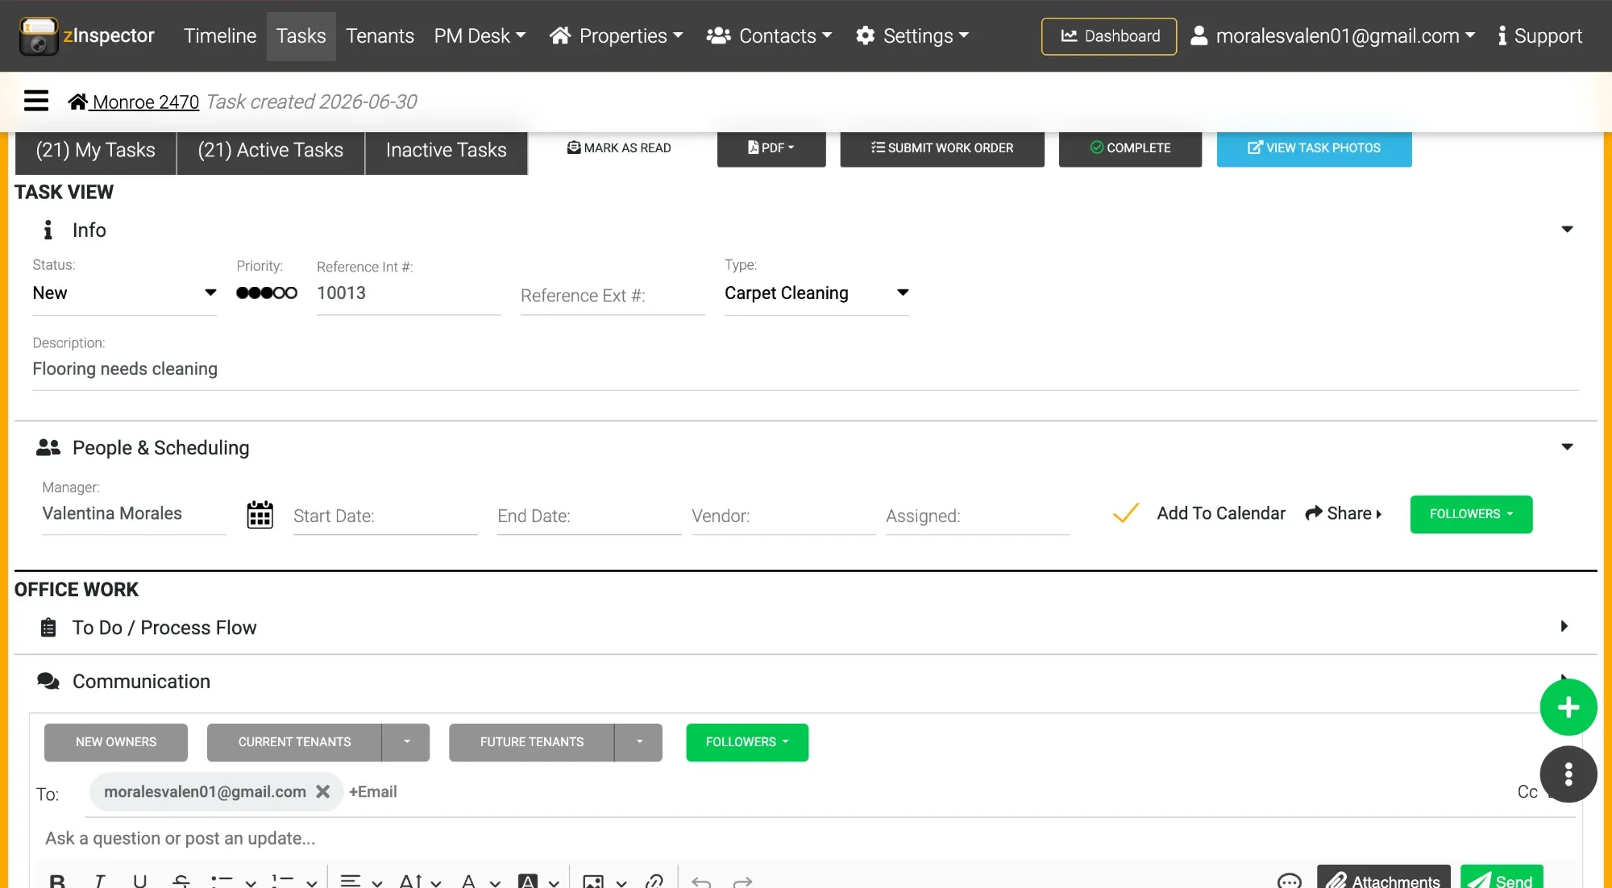The image size is (1612, 888).
Task: Open Followers dropdown in Communication section
Action: 747,742
